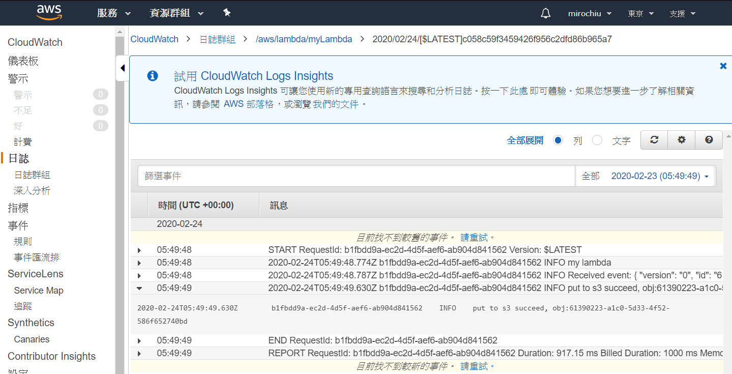
Task: Collapse the put to s3 succeed log row
Action: (x=139, y=288)
